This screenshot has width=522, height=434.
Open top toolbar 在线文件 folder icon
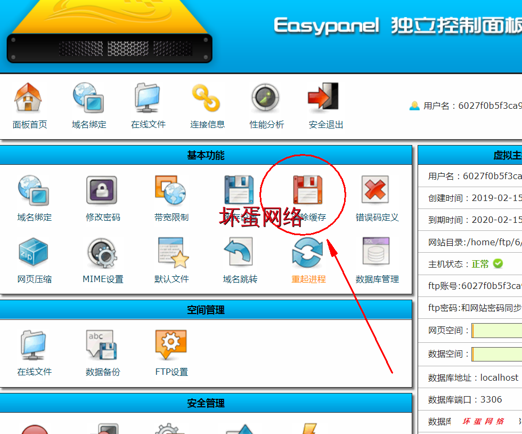(148, 98)
